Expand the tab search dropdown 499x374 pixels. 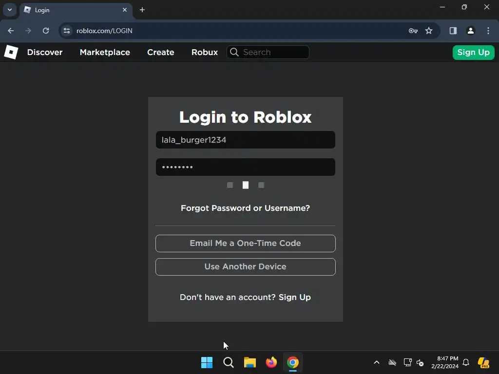10,10
